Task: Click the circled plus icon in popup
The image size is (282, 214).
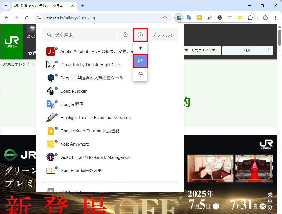Action: [x=140, y=35]
